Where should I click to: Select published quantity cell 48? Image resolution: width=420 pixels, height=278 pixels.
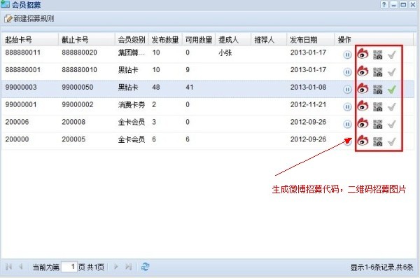pyautogui.click(x=156, y=87)
